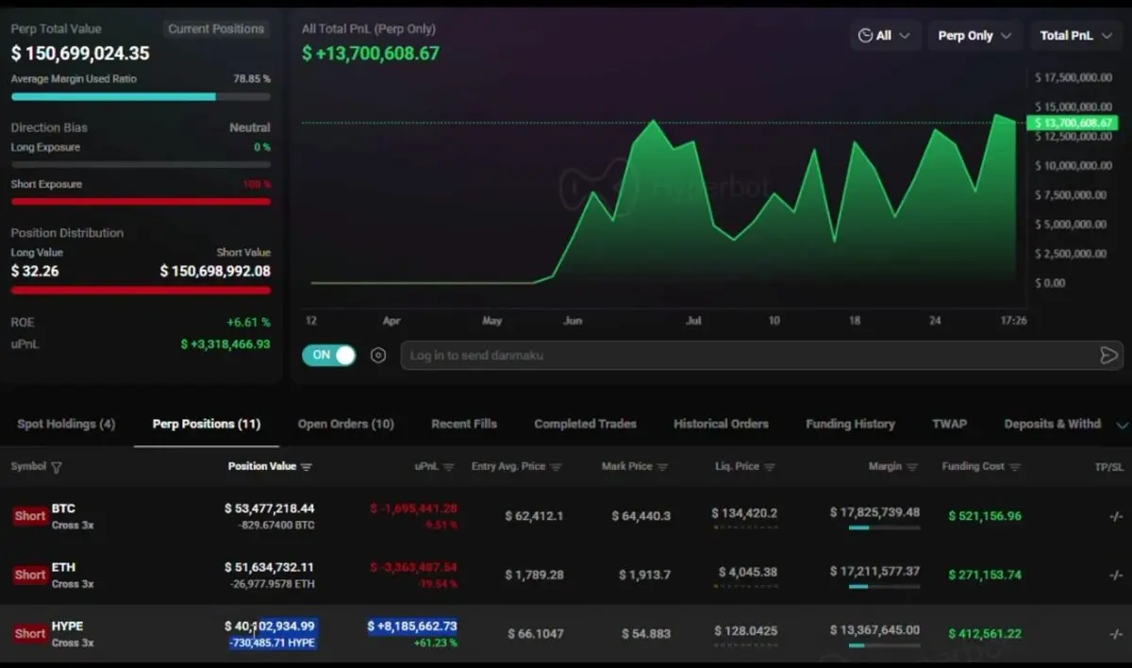Click the Long Value $32.26
The image size is (1132, 668).
click(x=35, y=272)
